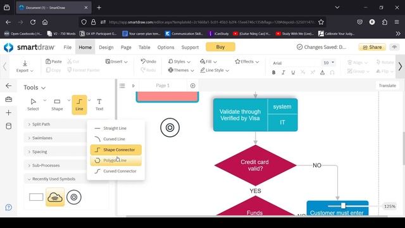Open the File menu

pos(68,47)
